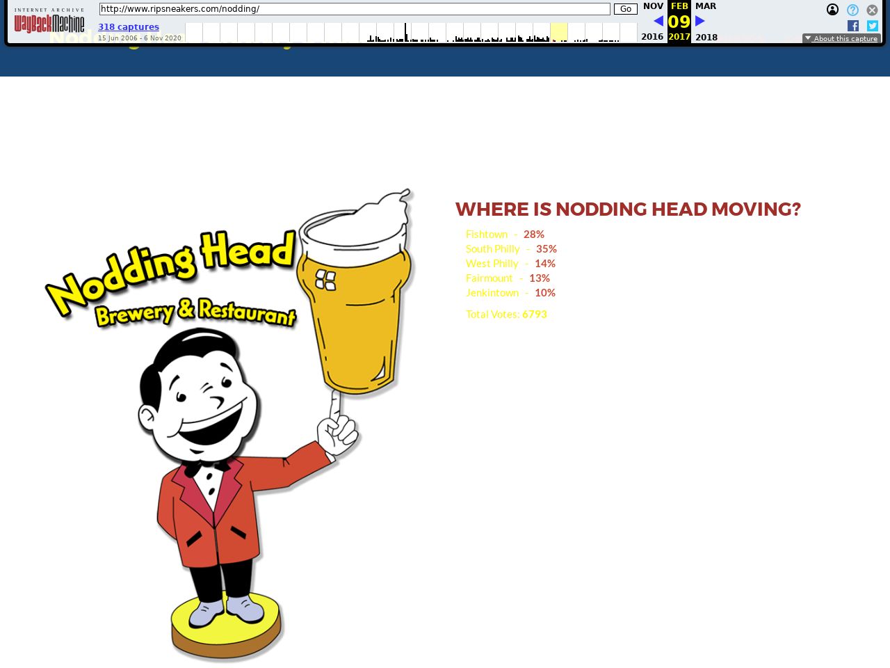
Task: Close the Wayback Machine toolbar
Action: point(872,10)
